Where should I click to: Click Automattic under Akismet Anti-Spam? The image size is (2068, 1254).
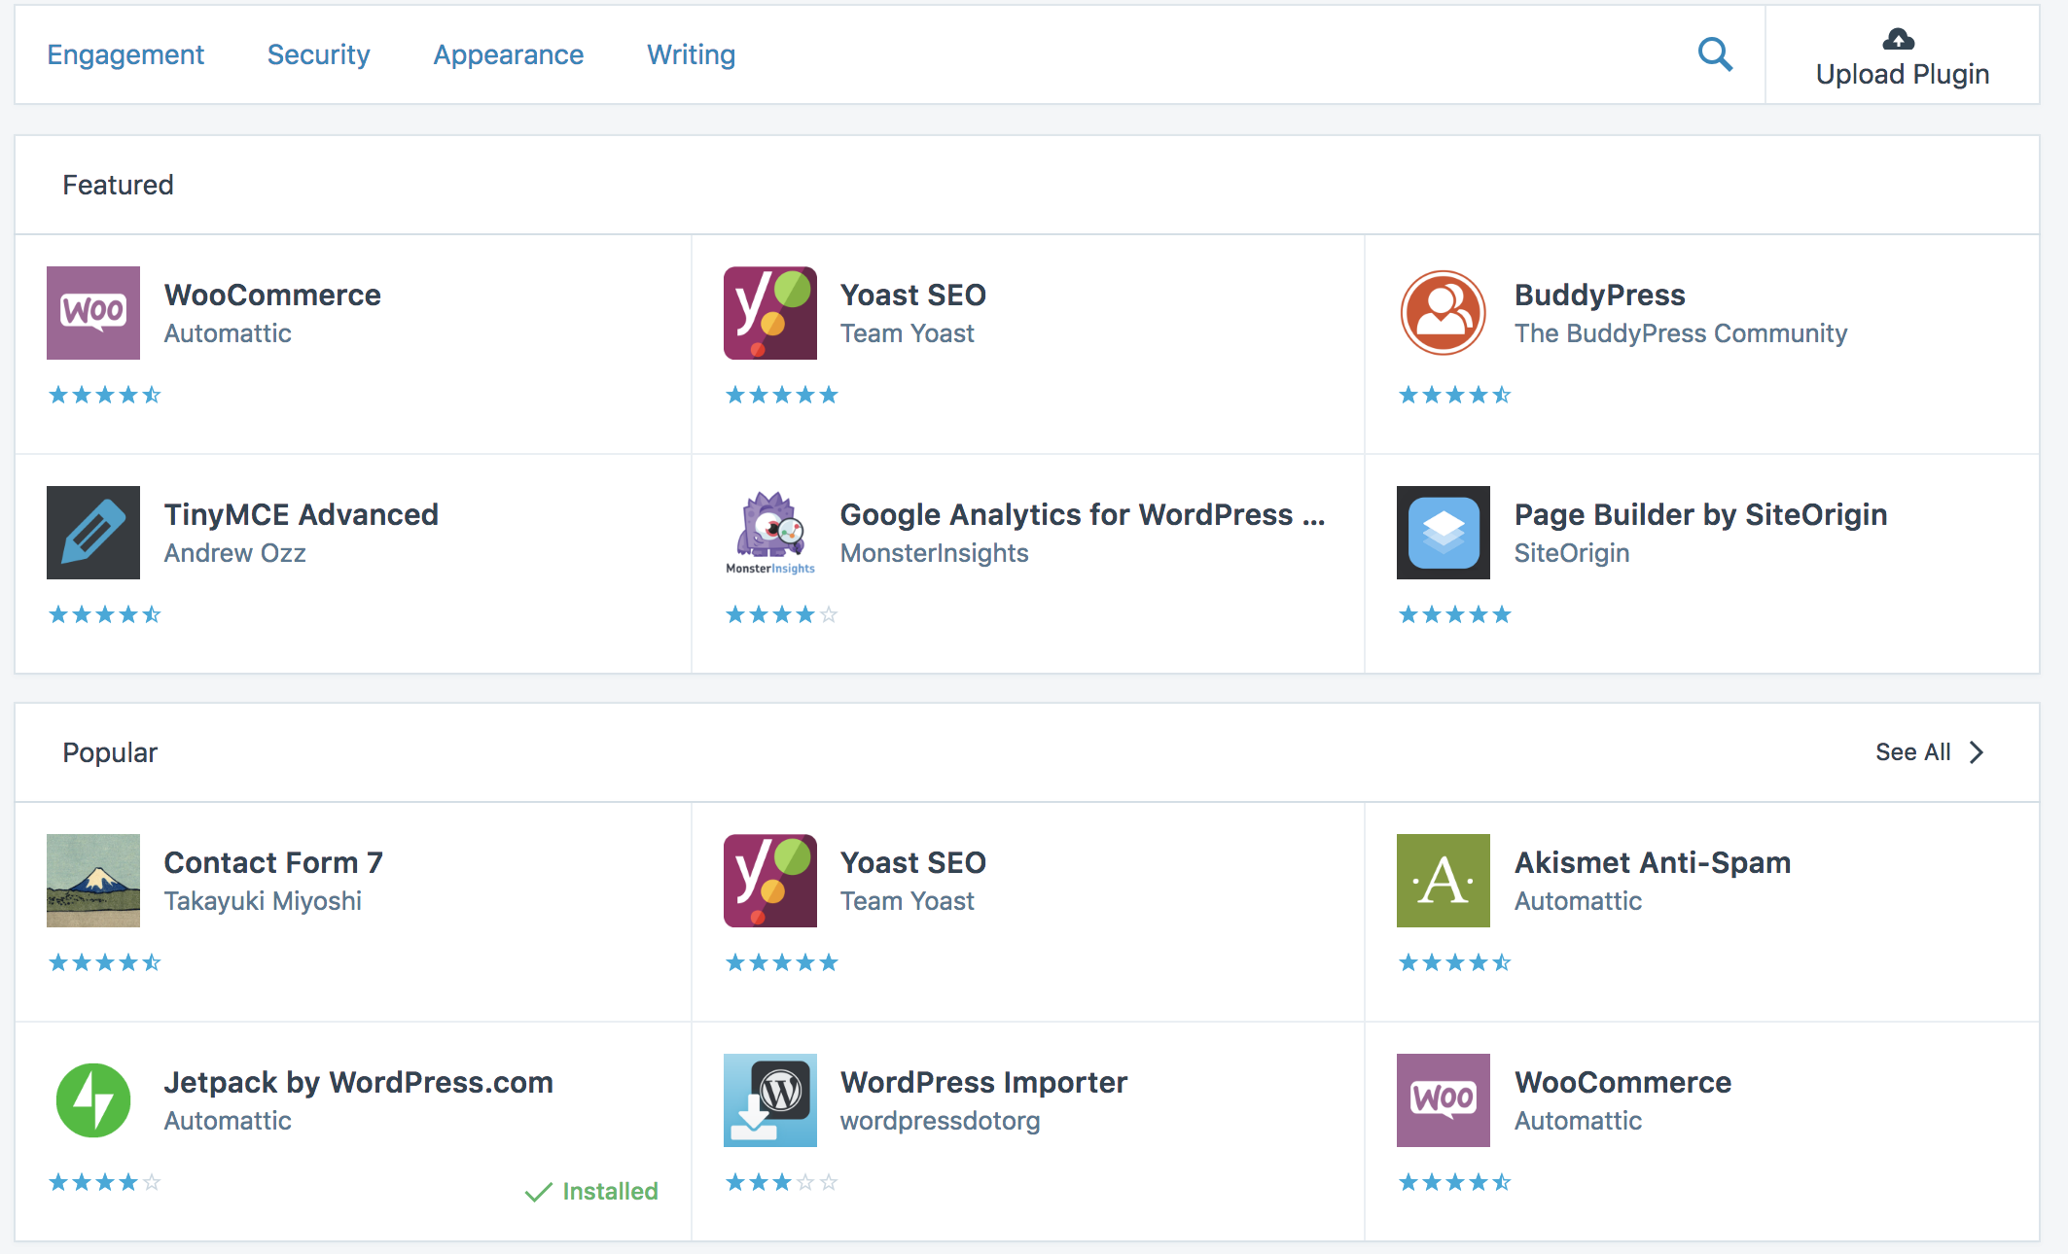(x=1578, y=901)
